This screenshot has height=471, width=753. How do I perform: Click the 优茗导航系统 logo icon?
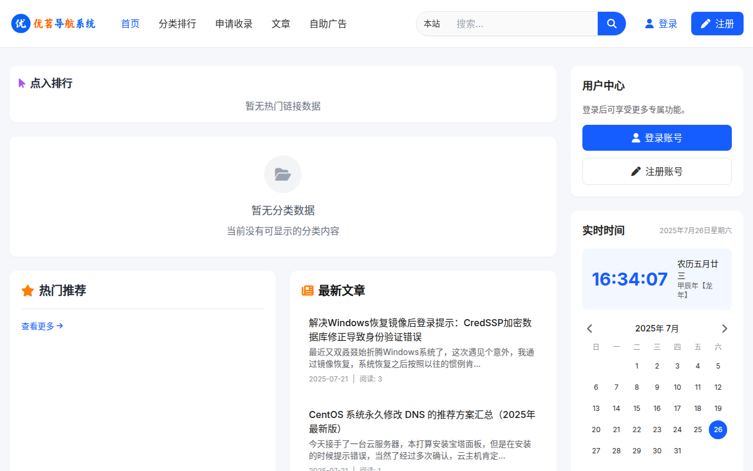(x=21, y=24)
